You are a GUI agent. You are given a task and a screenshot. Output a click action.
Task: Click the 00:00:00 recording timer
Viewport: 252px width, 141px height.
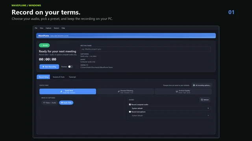(x=48, y=59)
